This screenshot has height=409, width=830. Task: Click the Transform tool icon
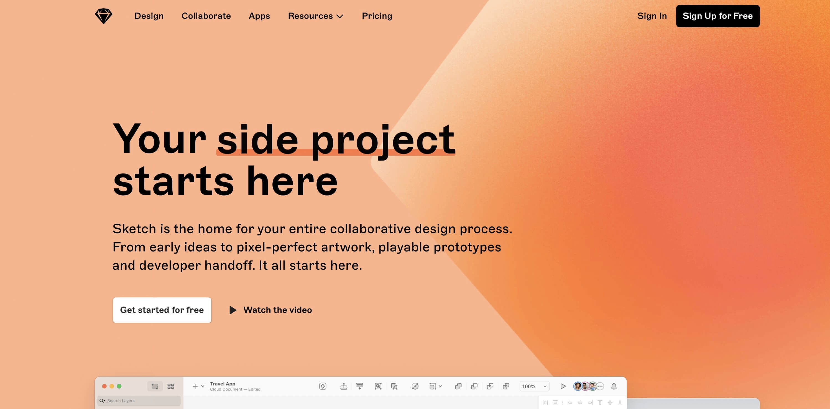coord(433,386)
